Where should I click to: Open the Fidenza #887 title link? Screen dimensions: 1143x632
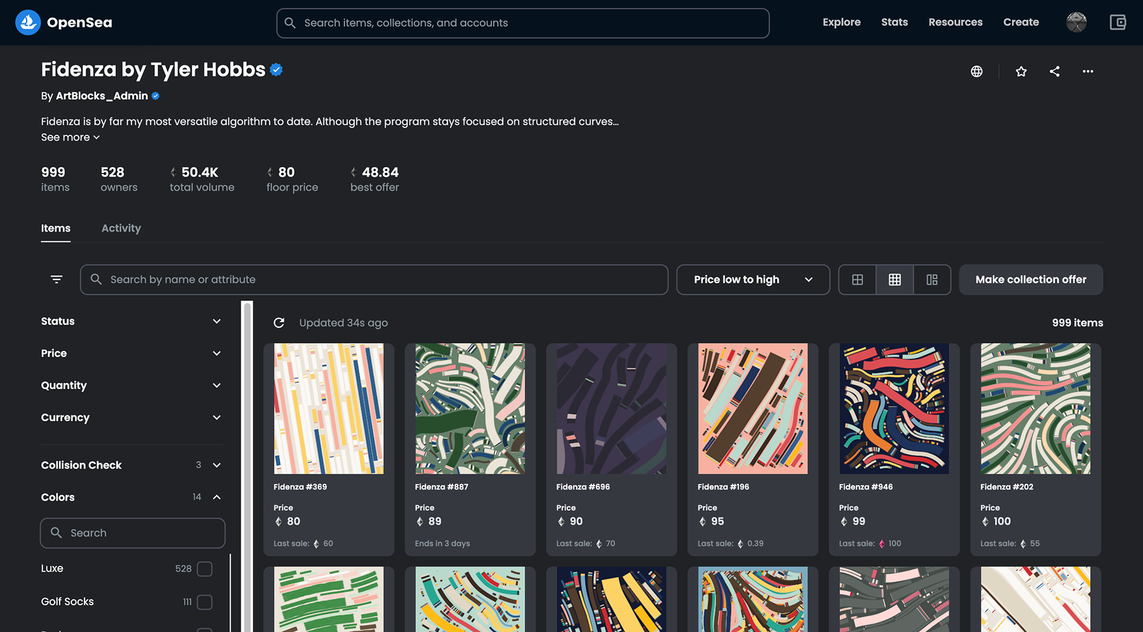(441, 487)
